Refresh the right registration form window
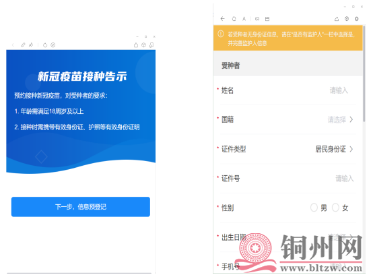Image resolution: width=371 pixels, height=277 pixels. [x=234, y=19]
